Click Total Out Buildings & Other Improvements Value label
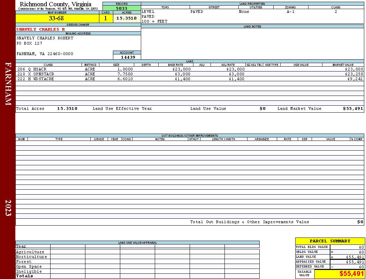This screenshot has height=279, width=366. 250,222
